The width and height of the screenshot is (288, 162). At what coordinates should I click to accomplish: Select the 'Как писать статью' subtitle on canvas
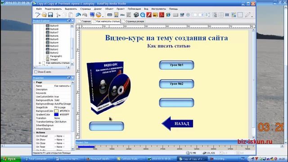point(169,46)
